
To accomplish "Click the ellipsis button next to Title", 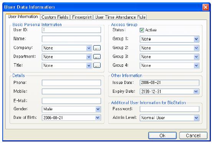I will 97,66.
